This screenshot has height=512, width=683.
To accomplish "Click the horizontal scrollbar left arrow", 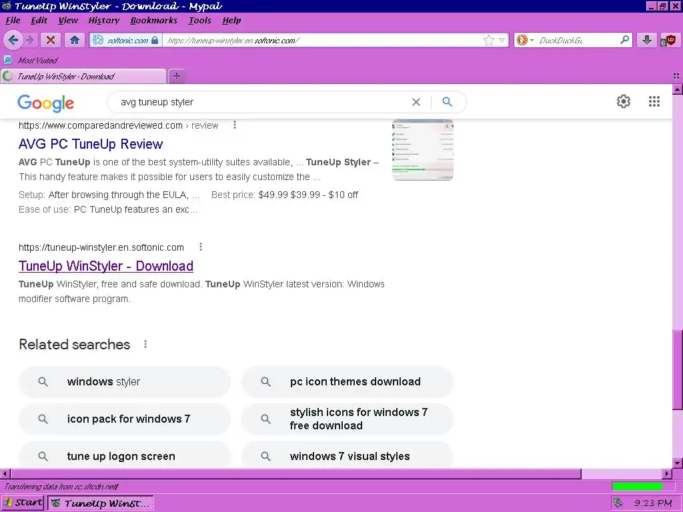I will [5, 473].
